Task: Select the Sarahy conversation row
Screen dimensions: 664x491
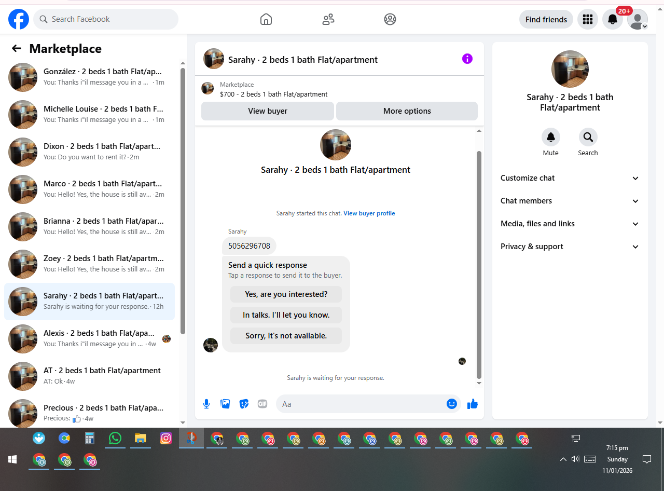Action: click(x=89, y=302)
